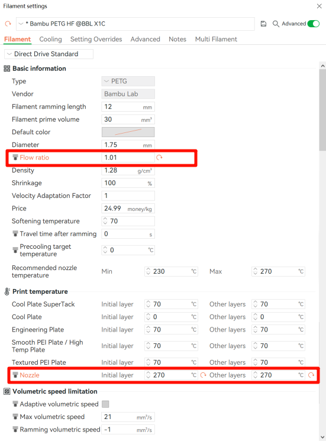Click the save preset floppy disk icon
326x448 pixels.
click(x=263, y=24)
